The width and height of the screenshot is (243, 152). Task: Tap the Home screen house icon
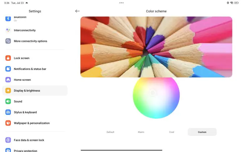click(8, 80)
